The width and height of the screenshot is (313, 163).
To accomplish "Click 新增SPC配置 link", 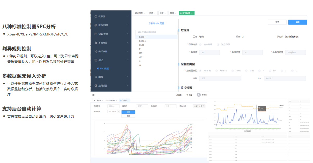I will click(156, 23).
